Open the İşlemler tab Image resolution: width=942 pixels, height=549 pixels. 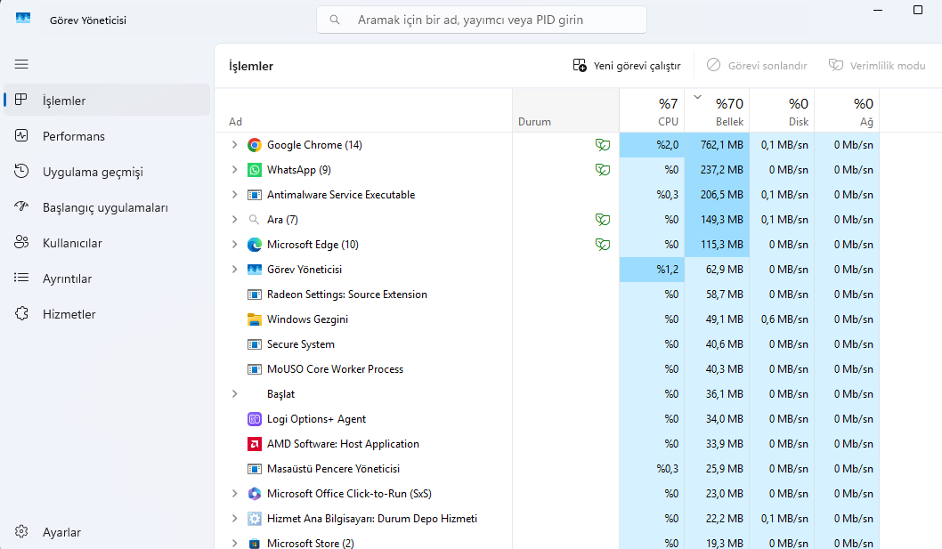point(107,101)
